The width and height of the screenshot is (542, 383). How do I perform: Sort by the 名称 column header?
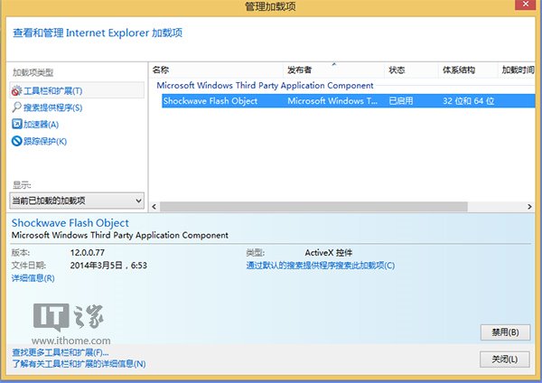click(x=161, y=70)
